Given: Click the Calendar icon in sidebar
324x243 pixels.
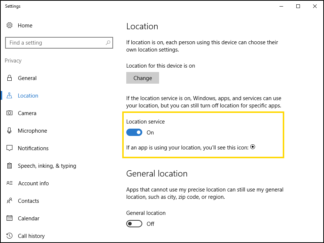Looking at the screenshot, I should point(9,218).
